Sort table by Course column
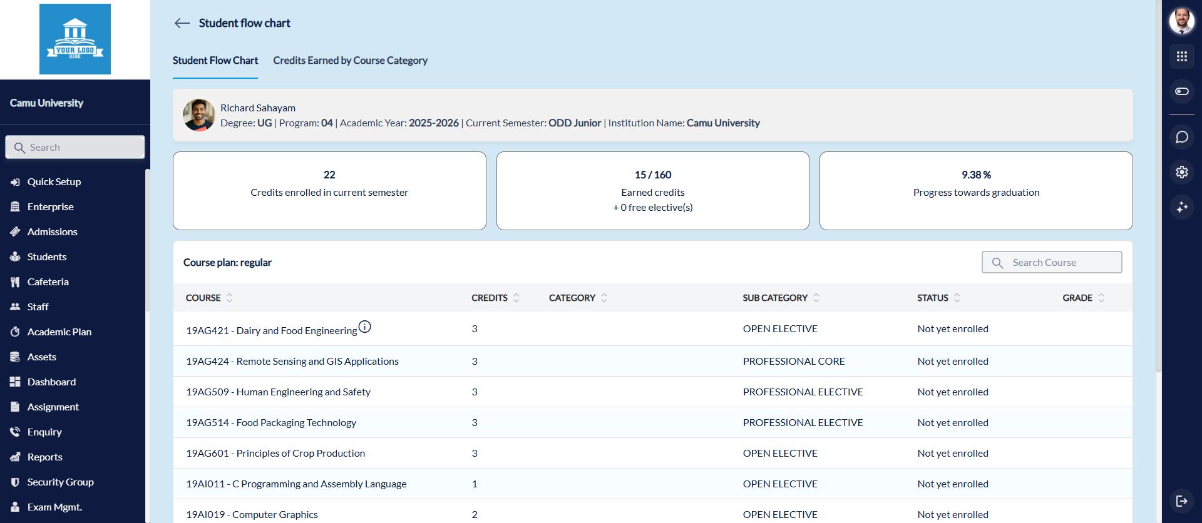This screenshot has width=1202, height=523. [x=229, y=298]
